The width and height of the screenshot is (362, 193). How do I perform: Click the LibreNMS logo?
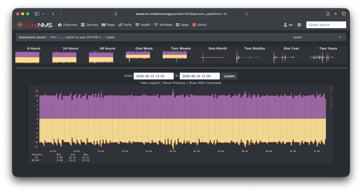tap(34, 25)
